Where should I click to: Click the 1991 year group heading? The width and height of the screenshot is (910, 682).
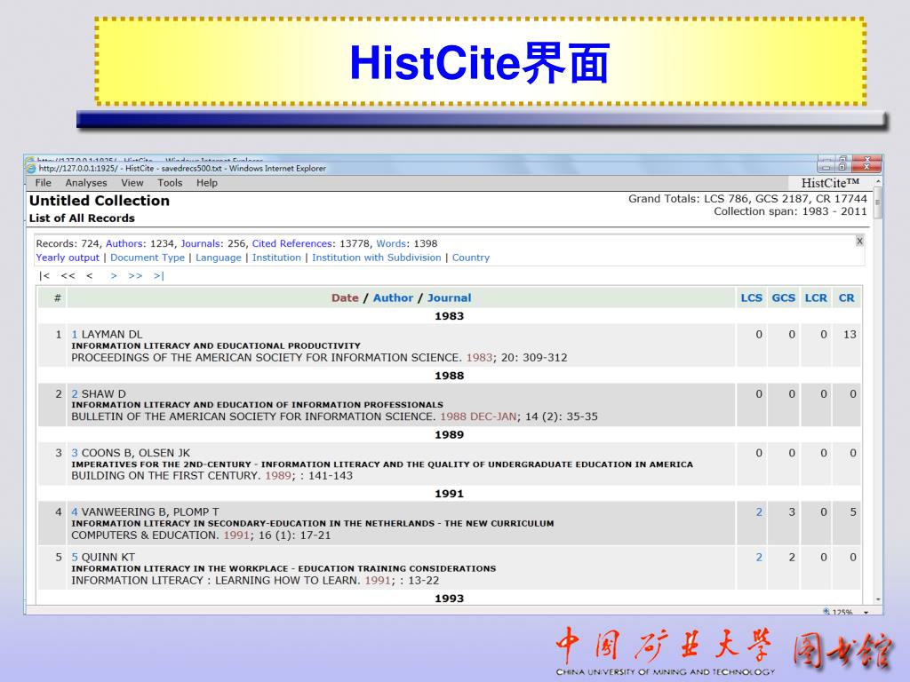[449, 494]
